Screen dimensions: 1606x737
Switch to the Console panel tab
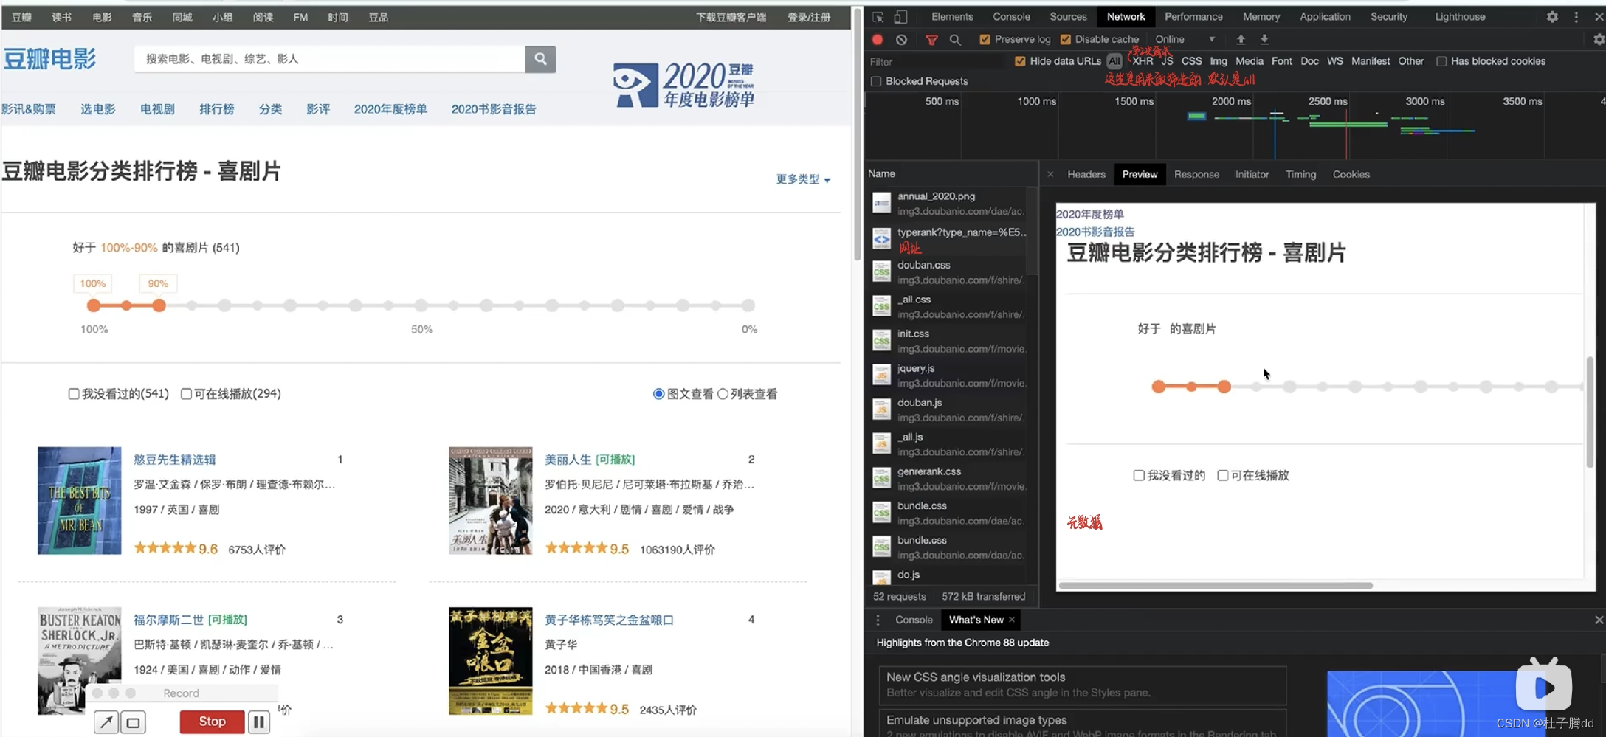(1011, 17)
